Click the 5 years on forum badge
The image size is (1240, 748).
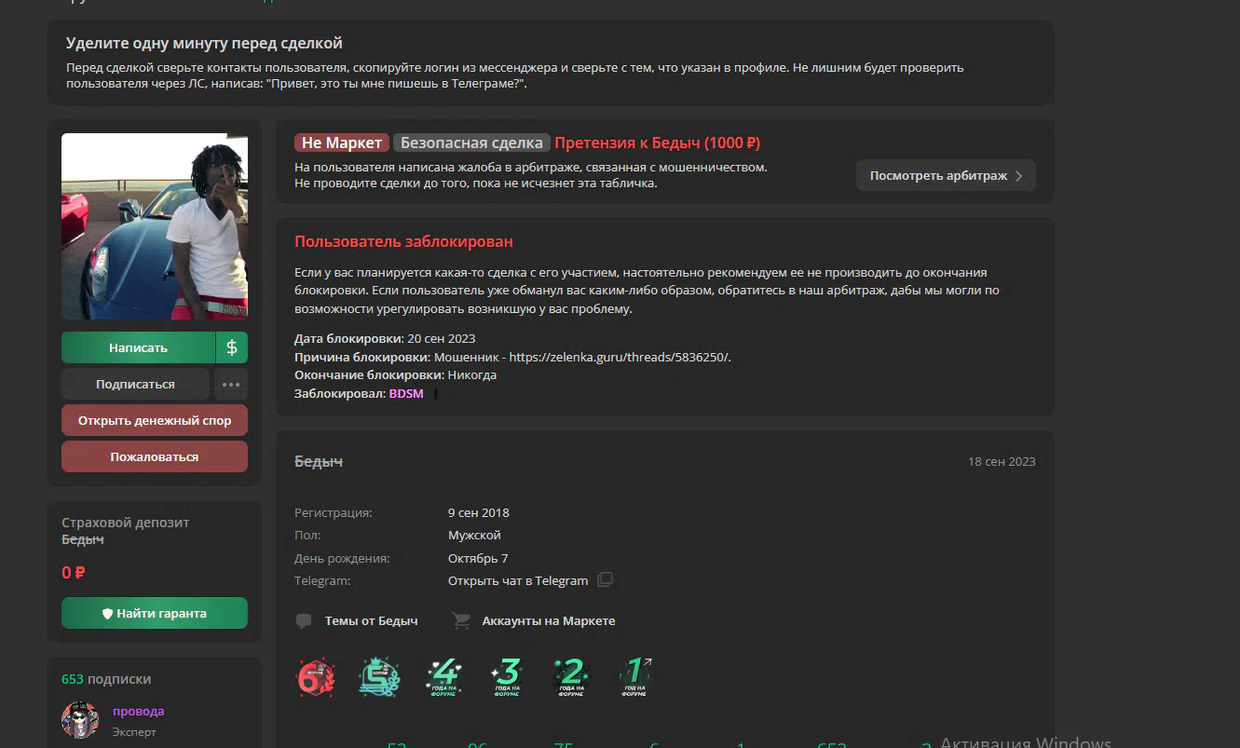[379, 677]
